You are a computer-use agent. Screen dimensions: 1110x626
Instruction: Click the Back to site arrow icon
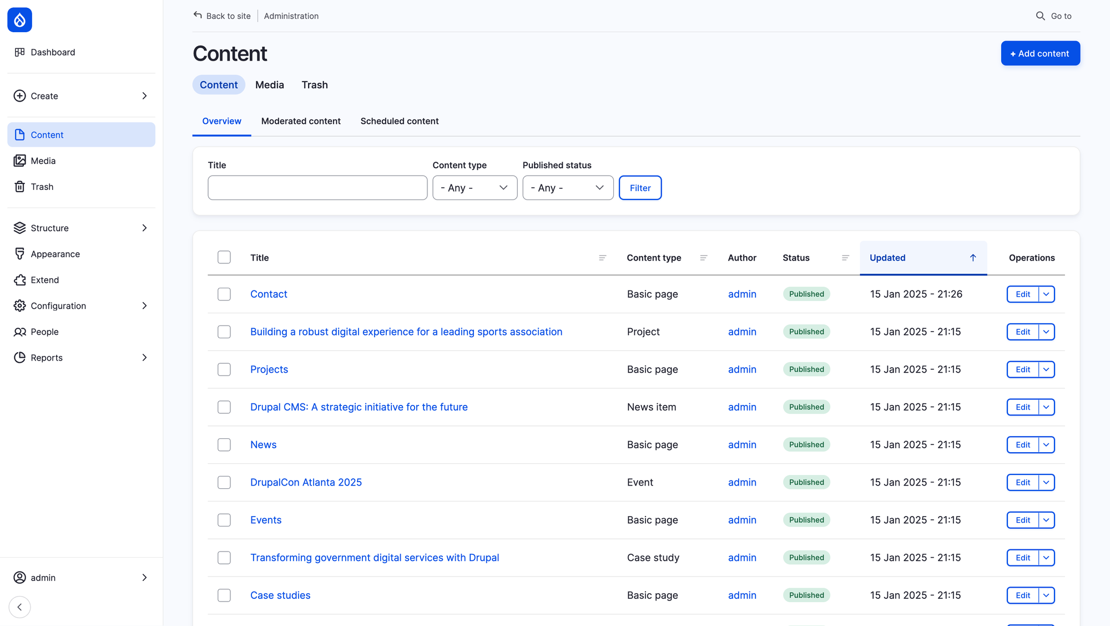[x=198, y=16]
